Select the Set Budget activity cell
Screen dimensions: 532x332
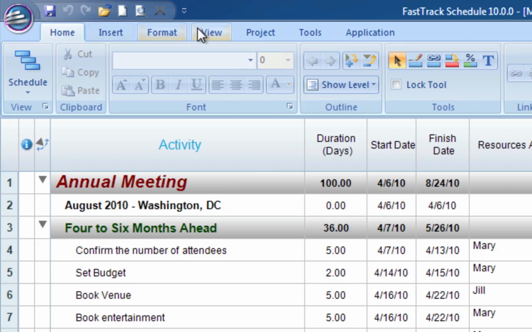[177, 273]
